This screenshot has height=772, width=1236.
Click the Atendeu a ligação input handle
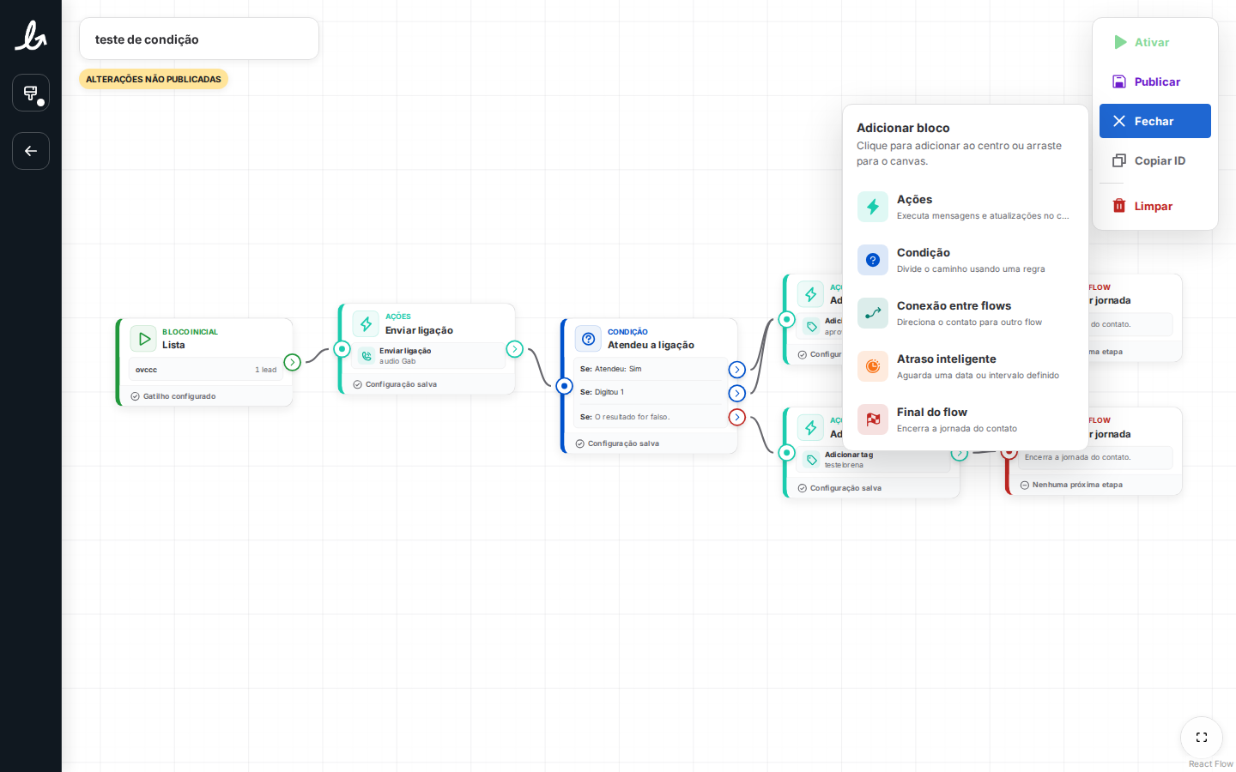coord(564,386)
